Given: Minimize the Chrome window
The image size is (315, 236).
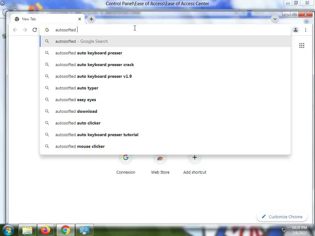Looking at the screenshot, I should coord(286,15).
